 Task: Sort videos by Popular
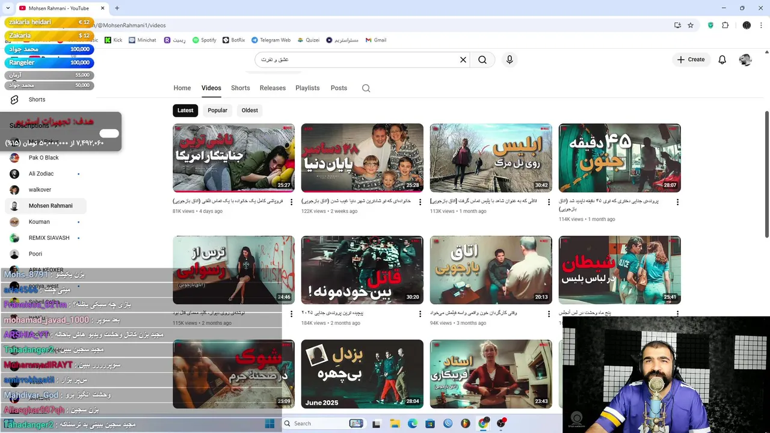217,110
